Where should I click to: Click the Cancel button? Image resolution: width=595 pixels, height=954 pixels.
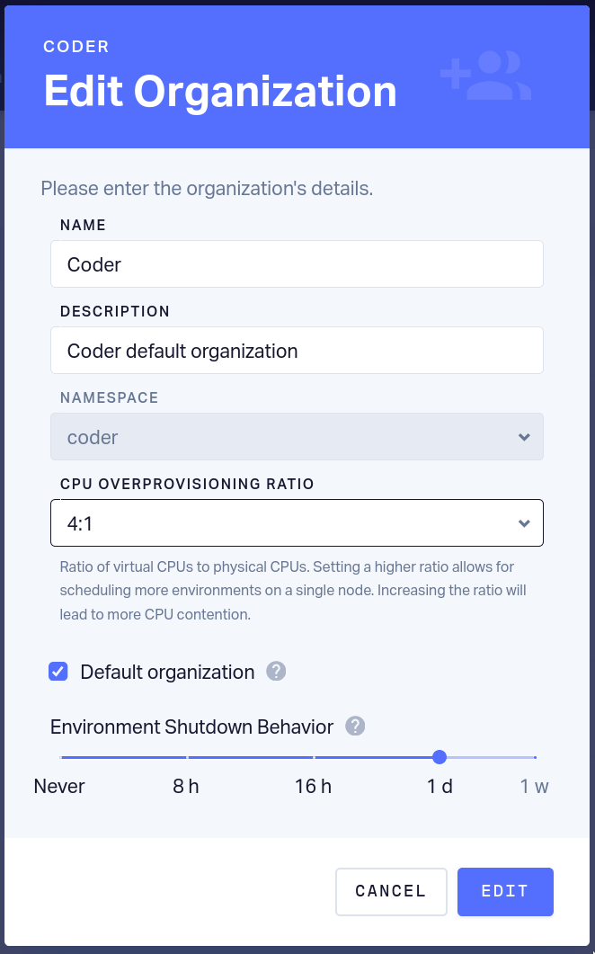click(391, 891)
